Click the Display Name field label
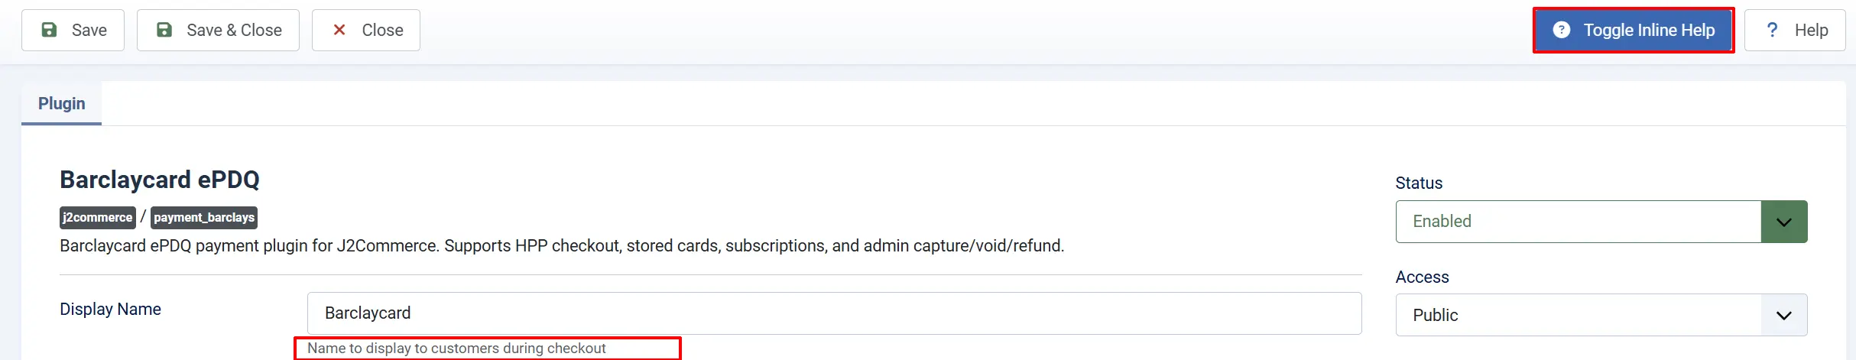Screen dimensions: 1856x360 click(x=110, y=309)
